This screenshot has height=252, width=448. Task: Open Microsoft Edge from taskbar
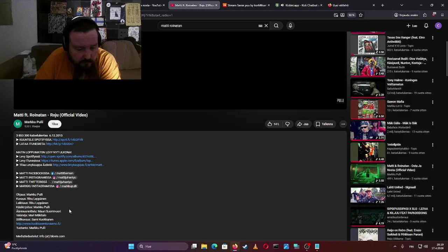214,246
